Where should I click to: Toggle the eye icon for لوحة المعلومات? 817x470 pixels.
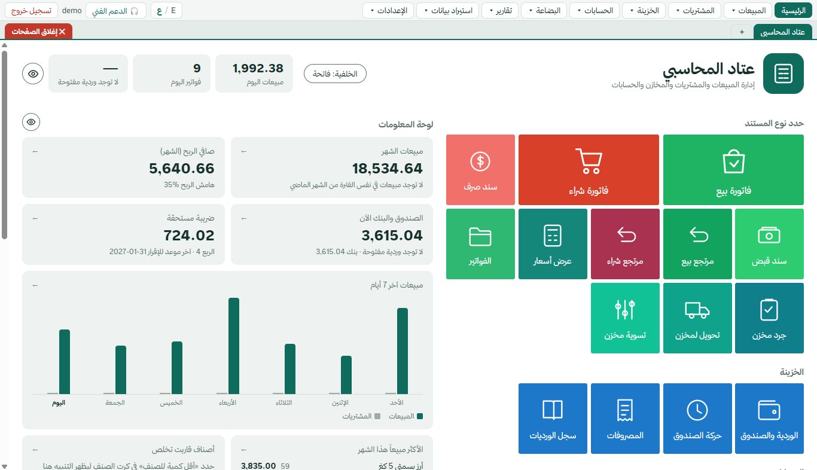click(32, 122)
